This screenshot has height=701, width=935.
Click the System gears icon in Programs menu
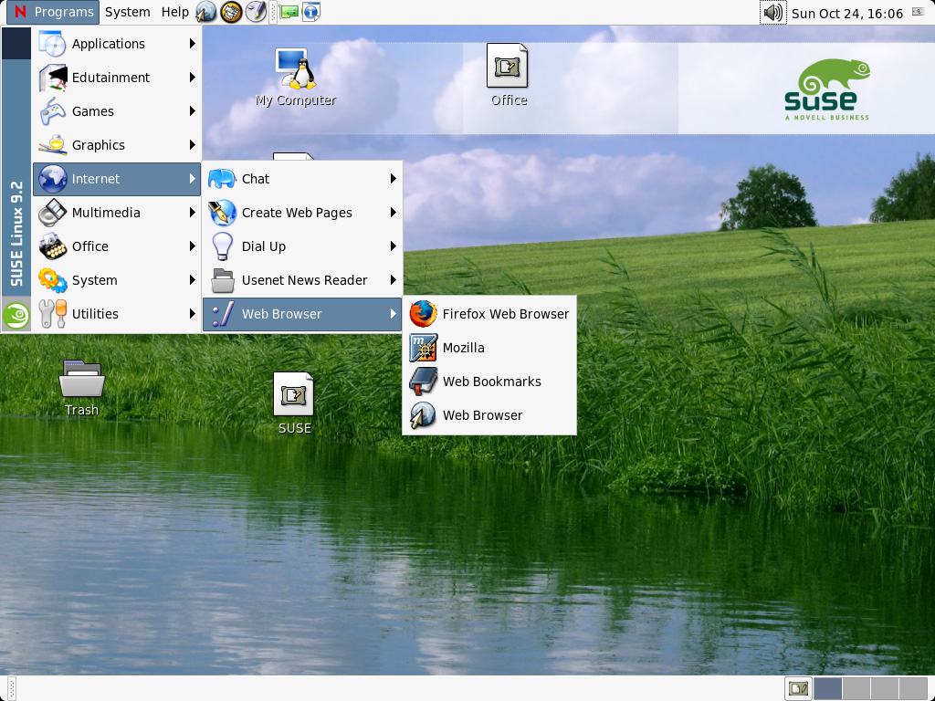[52, 280]
